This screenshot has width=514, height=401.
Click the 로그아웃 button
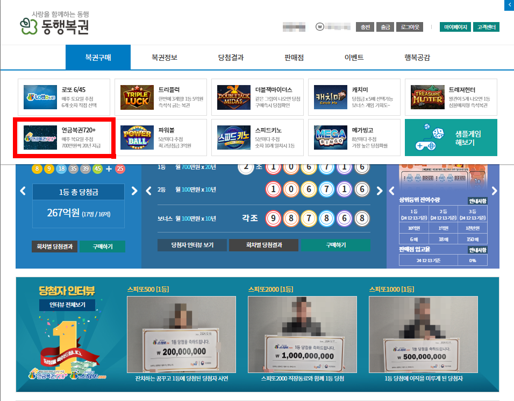coord(410,27)
